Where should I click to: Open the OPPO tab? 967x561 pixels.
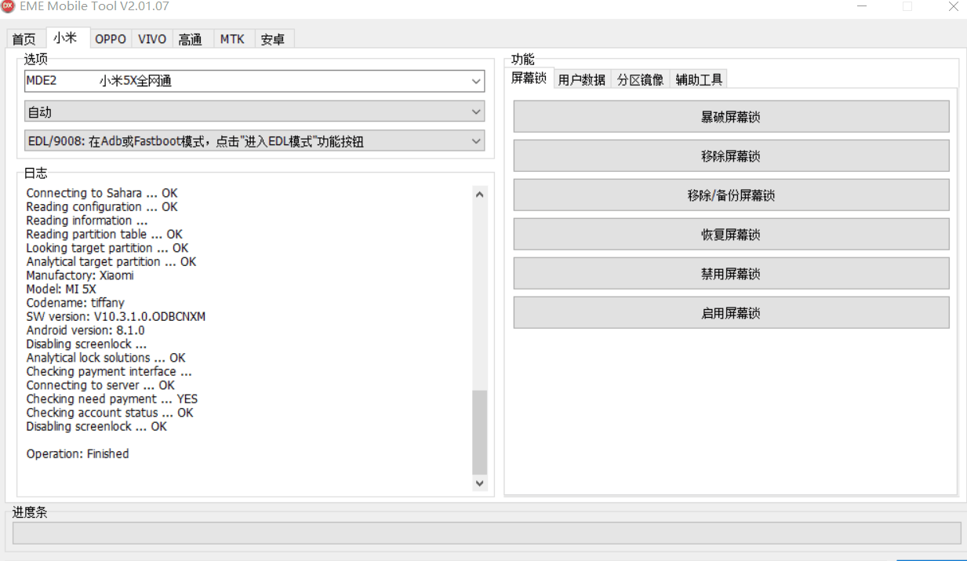[111, 39]
